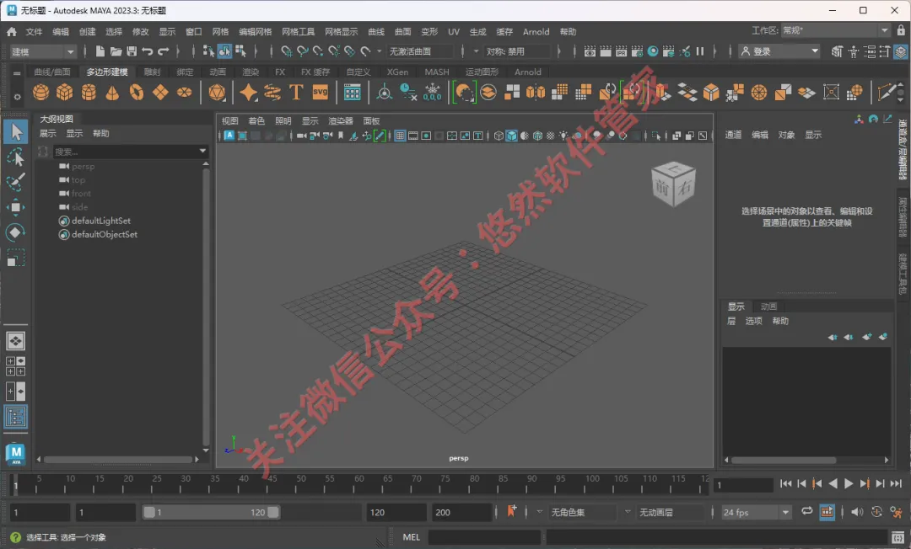Toggle auto keyframe button
Screen dimensions: 911x549
click(x=876, y=512)
